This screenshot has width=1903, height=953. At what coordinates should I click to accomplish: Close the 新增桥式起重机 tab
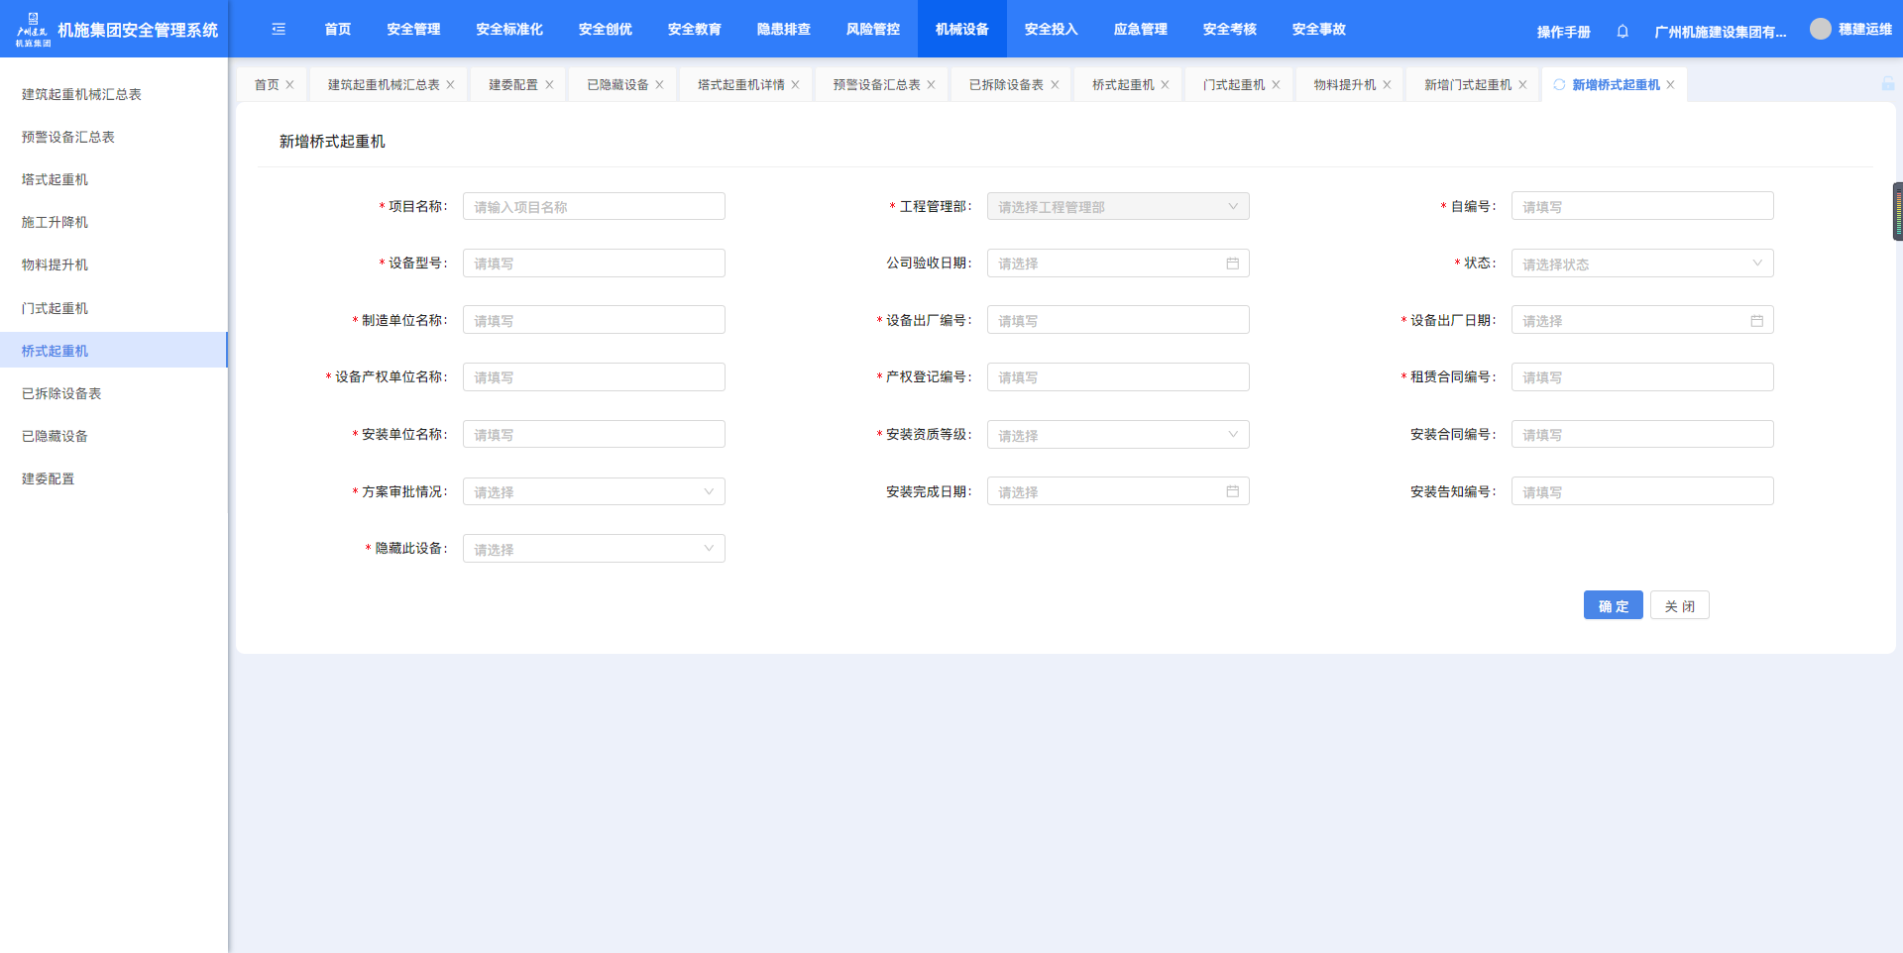(1670, 85)
